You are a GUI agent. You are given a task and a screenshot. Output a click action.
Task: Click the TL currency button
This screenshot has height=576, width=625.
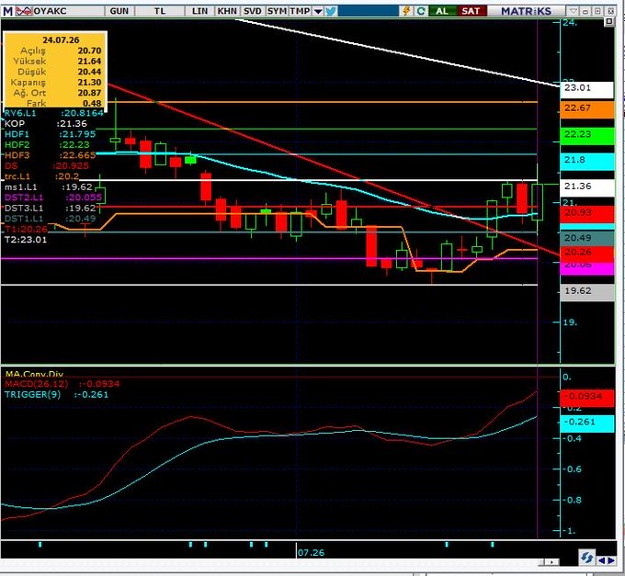click(160, 11)
